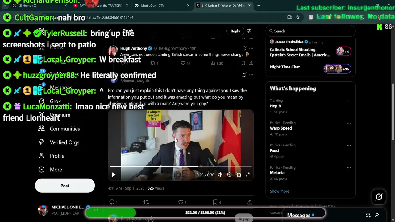This screenshot has height=222, width=395.
Task: Open Hugh Anthony's profile name
Action: (x=134, y=48)
